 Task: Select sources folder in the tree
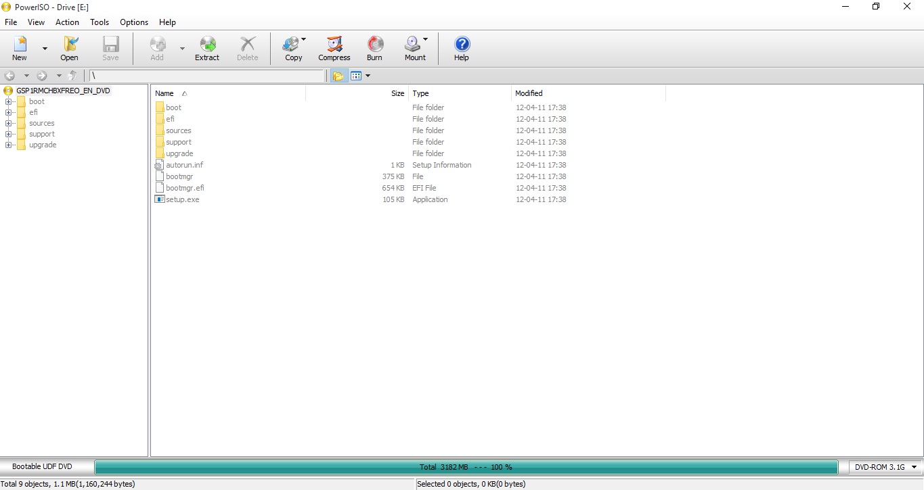click(x=42, y=123)
